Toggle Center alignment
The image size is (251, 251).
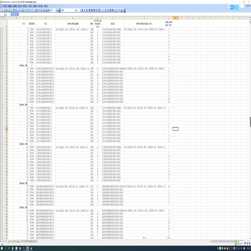click(92, 10)
